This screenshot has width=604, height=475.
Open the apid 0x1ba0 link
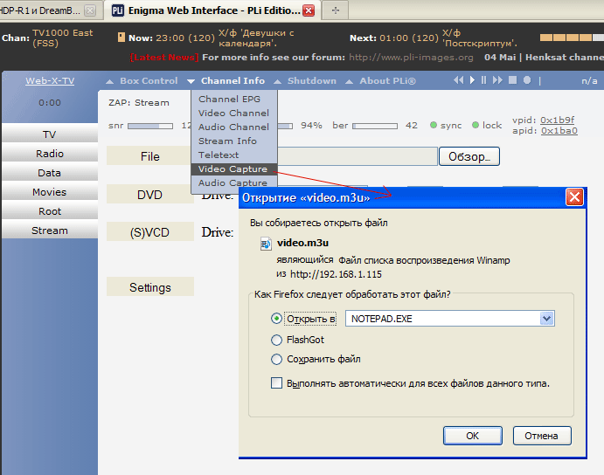point(559,131)
